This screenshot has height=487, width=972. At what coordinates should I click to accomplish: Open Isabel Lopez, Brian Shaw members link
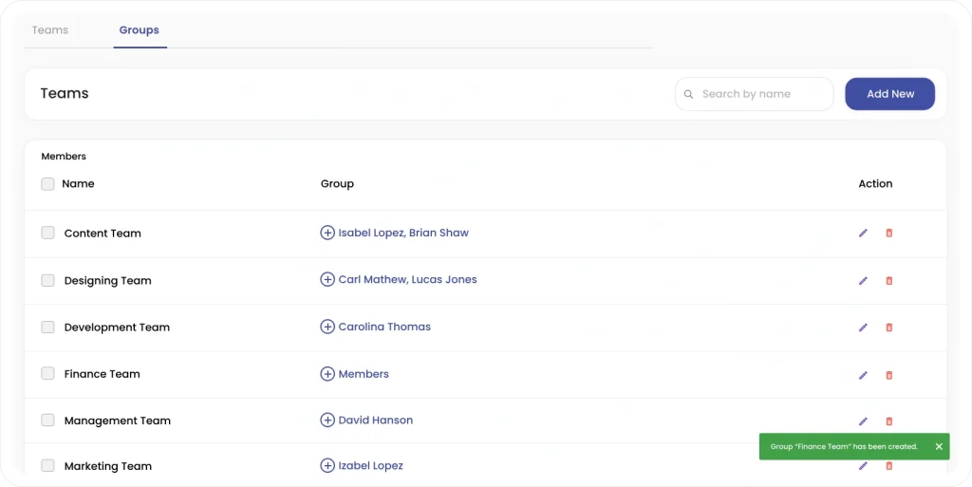coord(403,233)
